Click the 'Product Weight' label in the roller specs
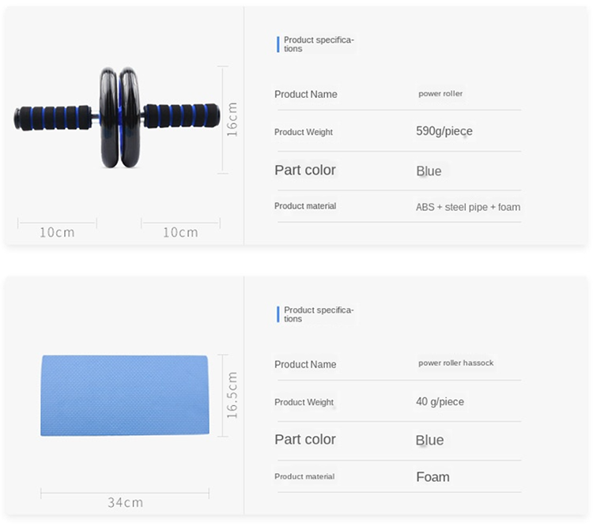This screenshot has width=593, height=526. [x=304, y=132]
